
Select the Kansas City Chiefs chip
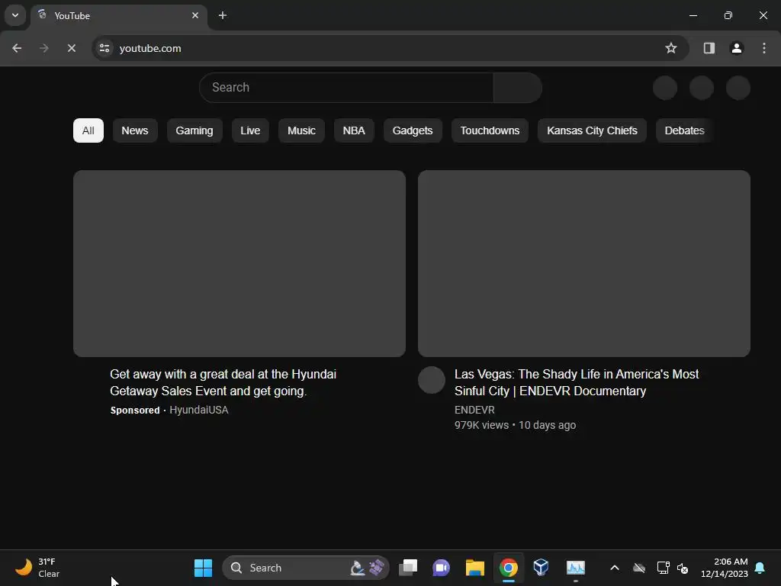coord(592,130)
